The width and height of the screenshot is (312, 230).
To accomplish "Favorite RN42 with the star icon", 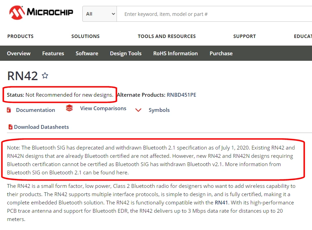I will click(x=45, y=76).
